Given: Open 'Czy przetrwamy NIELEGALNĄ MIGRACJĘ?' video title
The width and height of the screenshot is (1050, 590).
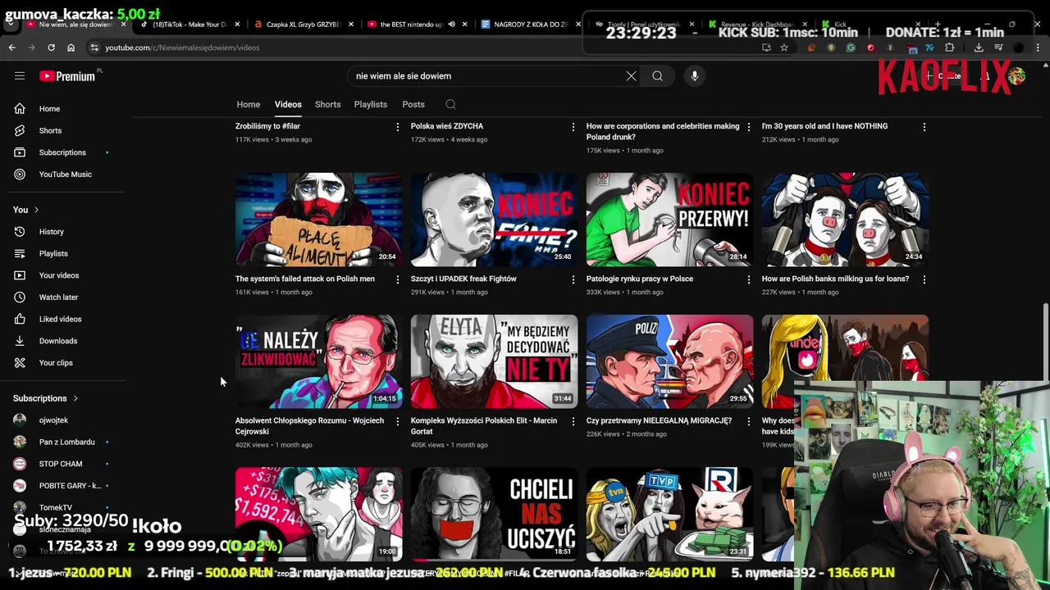Looking at the screenshot, I should [659, 421].
